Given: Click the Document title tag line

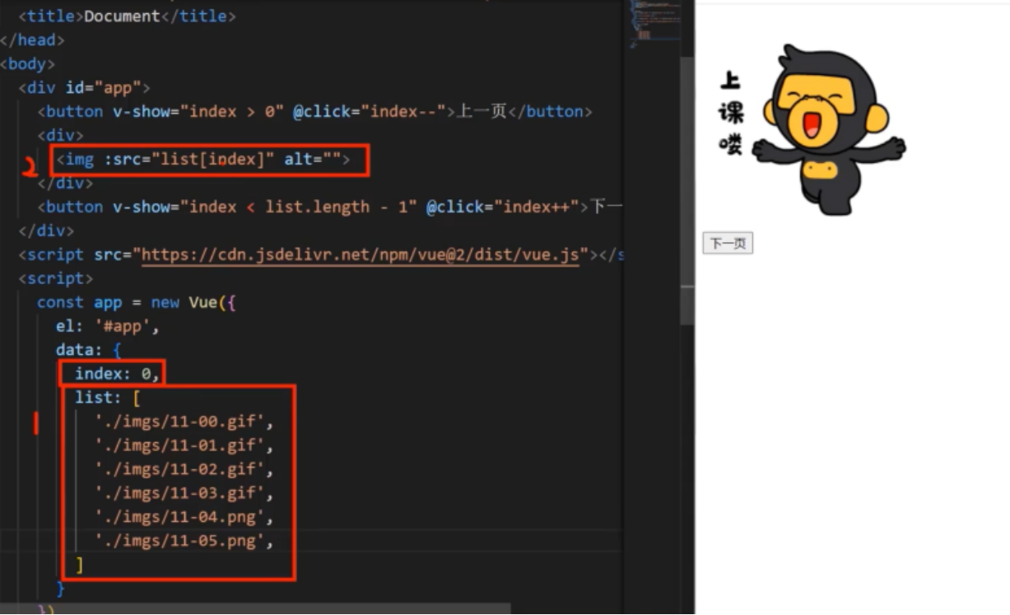Looking at the screenshot, I should click(x=127, y=16).
